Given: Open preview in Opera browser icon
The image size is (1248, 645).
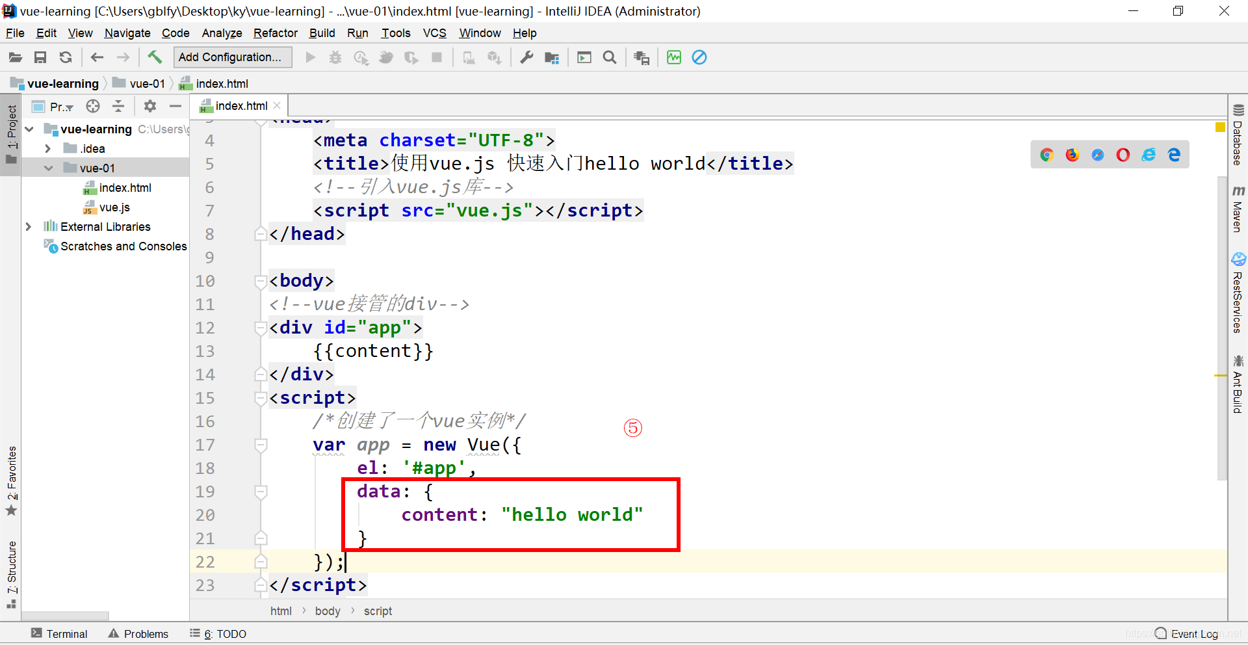Looking at the screenshot, I should (x=1123, y=155).
